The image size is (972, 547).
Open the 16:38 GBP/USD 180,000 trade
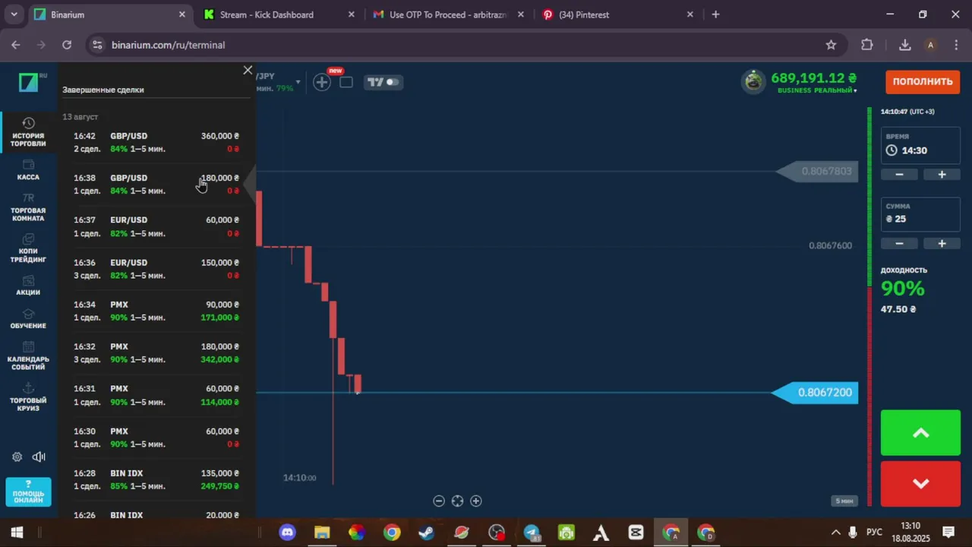156,184
